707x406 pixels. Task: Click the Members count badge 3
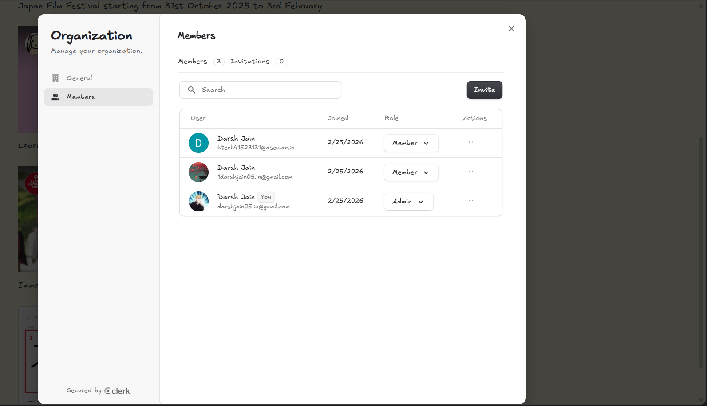(x=219, y=62)
